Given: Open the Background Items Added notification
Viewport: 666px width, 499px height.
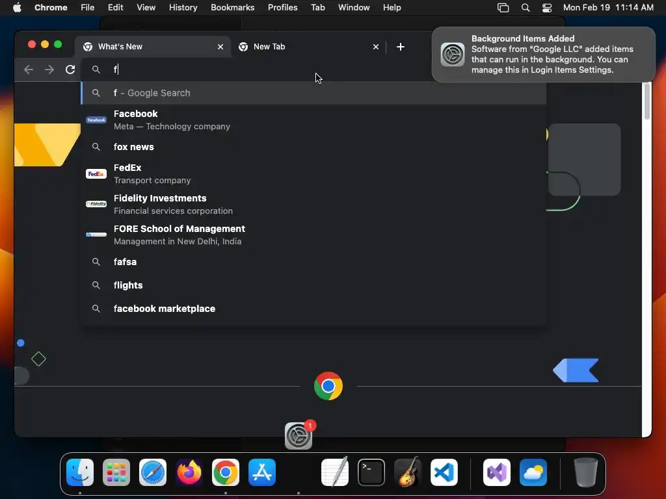Looking at the screenshot, I should tap(543, 55).
